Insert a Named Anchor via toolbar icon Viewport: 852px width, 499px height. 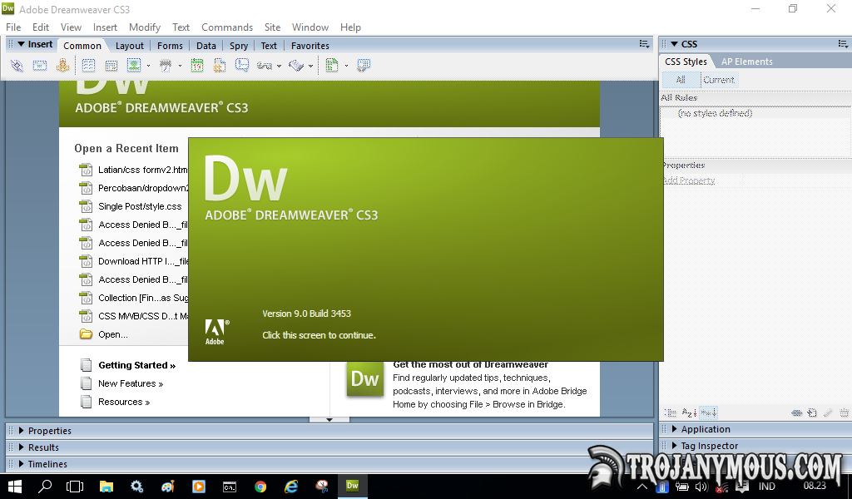(x=62, y=66)
